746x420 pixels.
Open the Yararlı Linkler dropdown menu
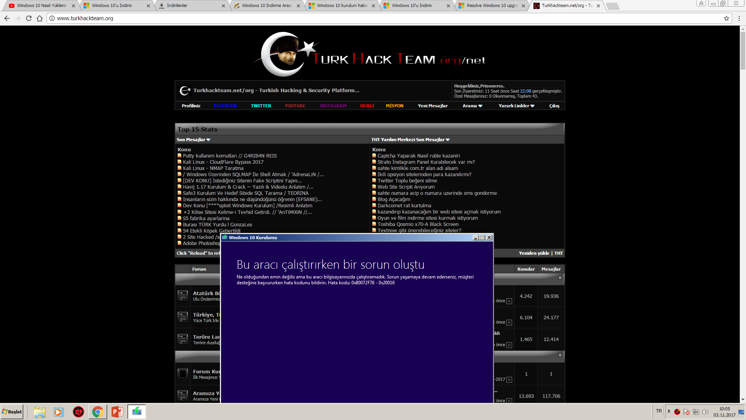516,106
